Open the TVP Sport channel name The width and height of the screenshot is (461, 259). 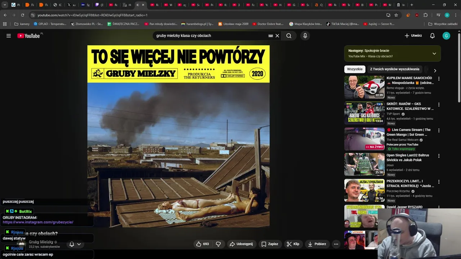point(393,114)
